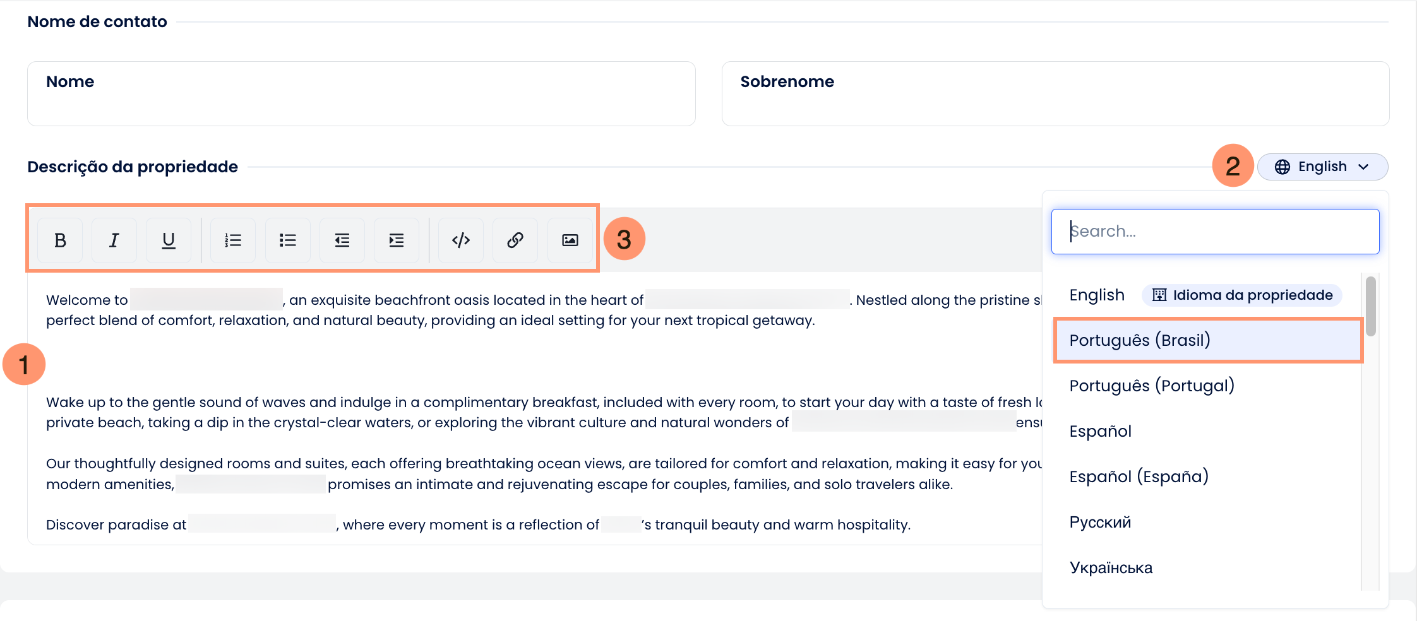
Task: Select Português (Brasil) from the list
Action: [x=1208, y=340]
